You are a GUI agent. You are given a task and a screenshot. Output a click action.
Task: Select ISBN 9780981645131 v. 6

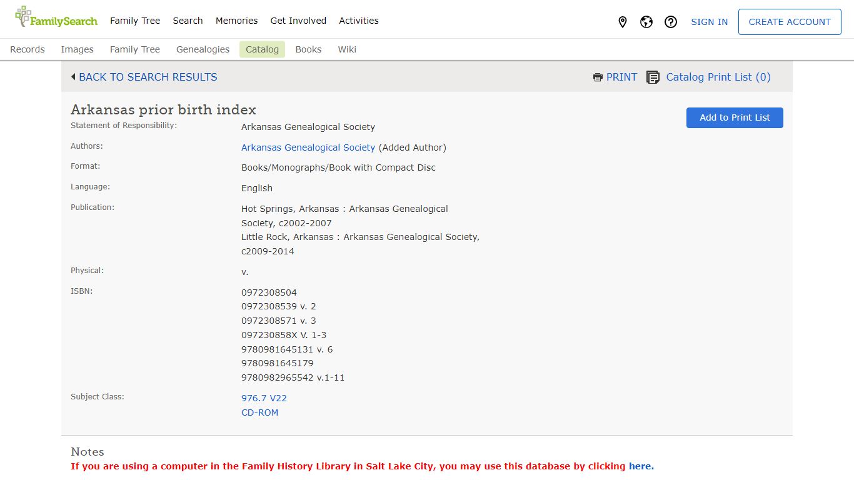[287, 349]
